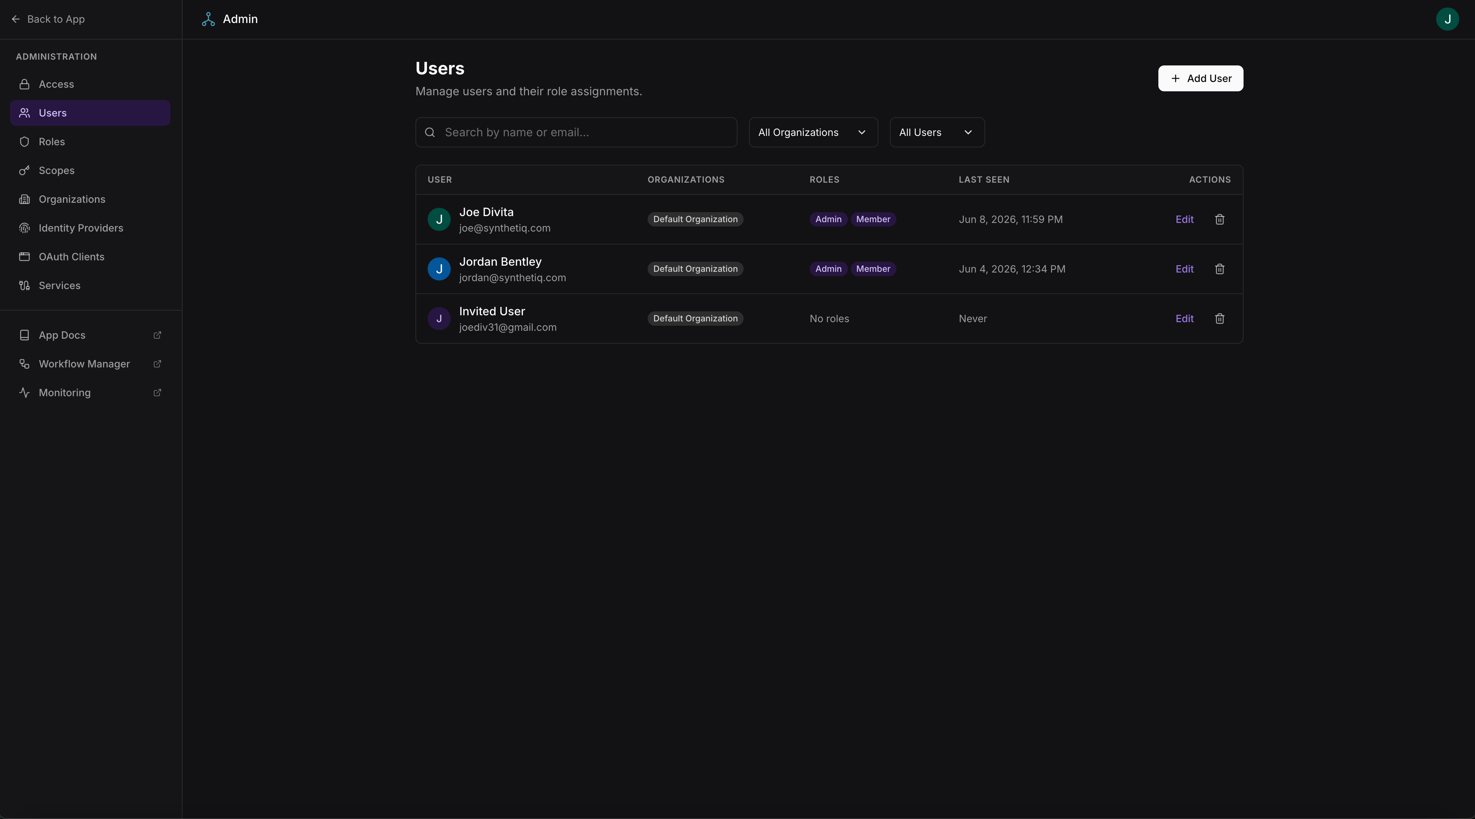This screenshot has height=819, width=1475.
Task: Open the Scopes section
Action: 90,171
